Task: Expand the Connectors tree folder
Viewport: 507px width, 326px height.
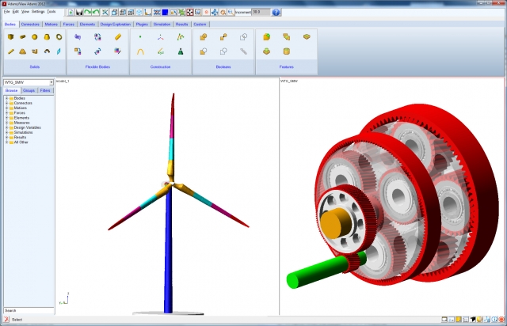Action: tap(6, 103)
